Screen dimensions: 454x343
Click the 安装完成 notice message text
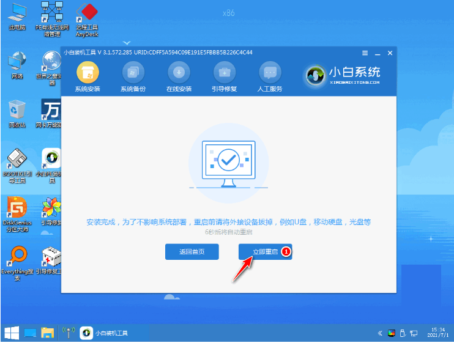228,222
